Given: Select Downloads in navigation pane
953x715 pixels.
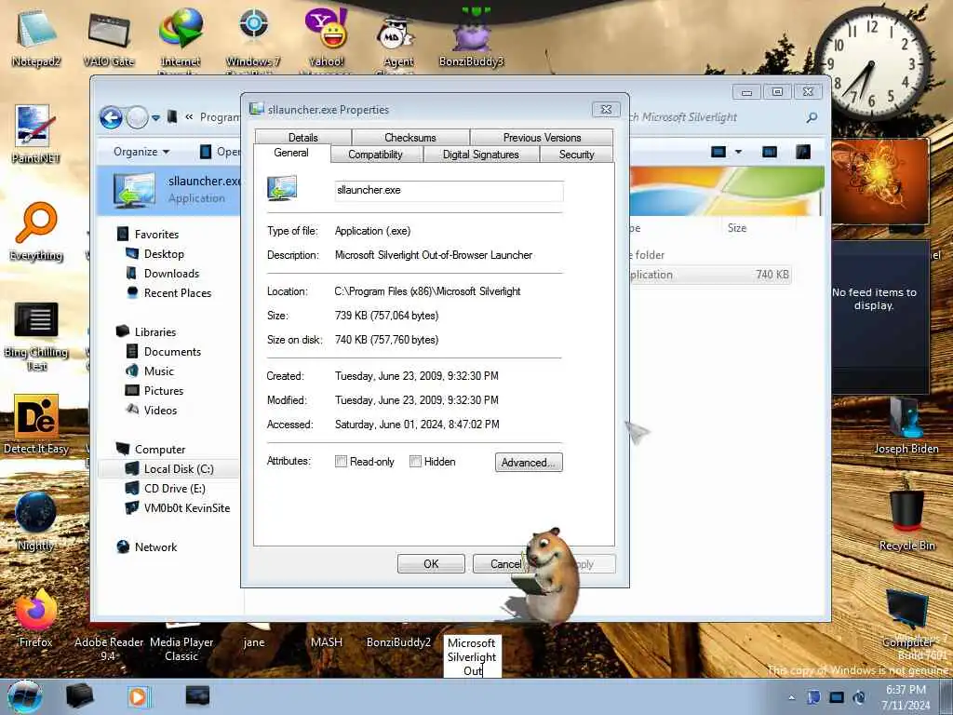Looking at the screenshot, I should click(x=171, y=273).
